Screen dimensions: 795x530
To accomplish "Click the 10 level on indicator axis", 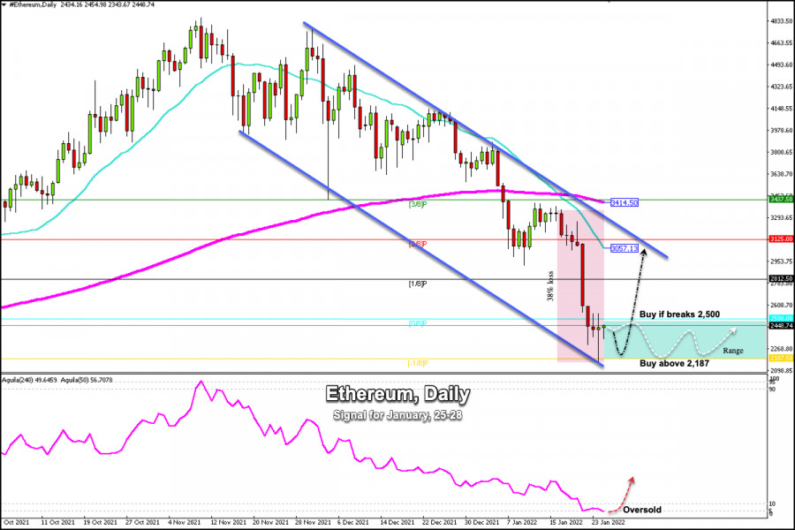I will 773,503.
